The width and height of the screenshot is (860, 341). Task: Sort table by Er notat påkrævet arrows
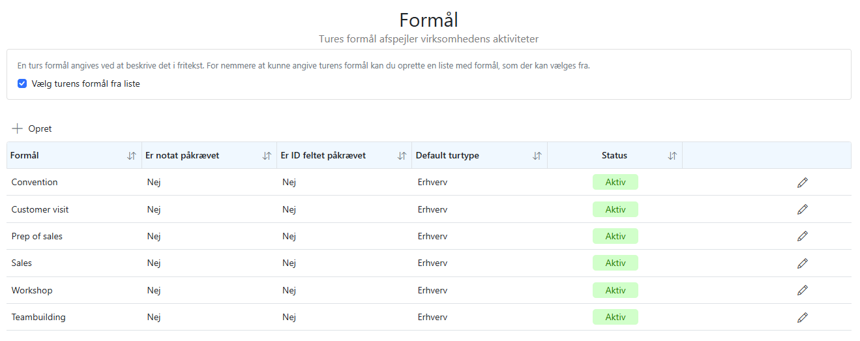(x=267, y=156)
